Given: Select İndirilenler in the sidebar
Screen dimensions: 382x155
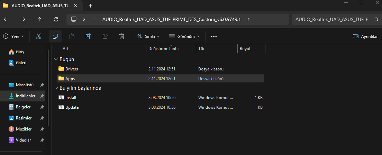Looking at the screenshot, I should (x=26, y=96).
